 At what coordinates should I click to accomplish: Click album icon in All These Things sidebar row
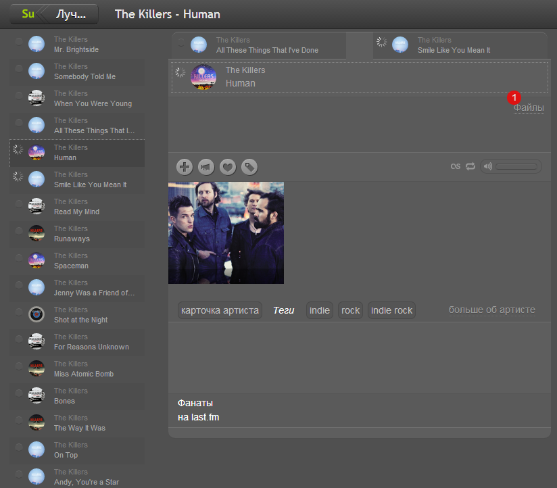click(37, 125)
